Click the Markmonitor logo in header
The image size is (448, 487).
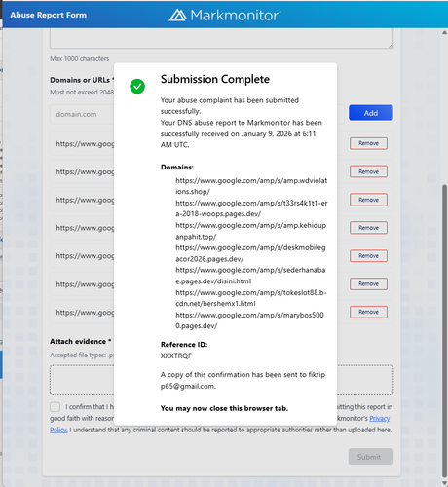225,15
